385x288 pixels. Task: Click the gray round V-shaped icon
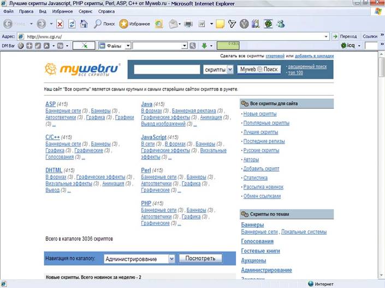pos(244,24)
